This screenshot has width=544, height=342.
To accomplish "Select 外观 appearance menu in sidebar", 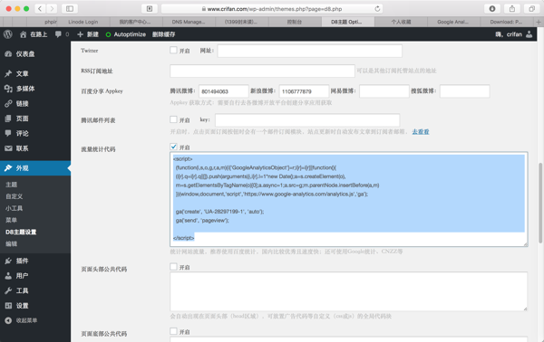I will [x=35, y=168].
